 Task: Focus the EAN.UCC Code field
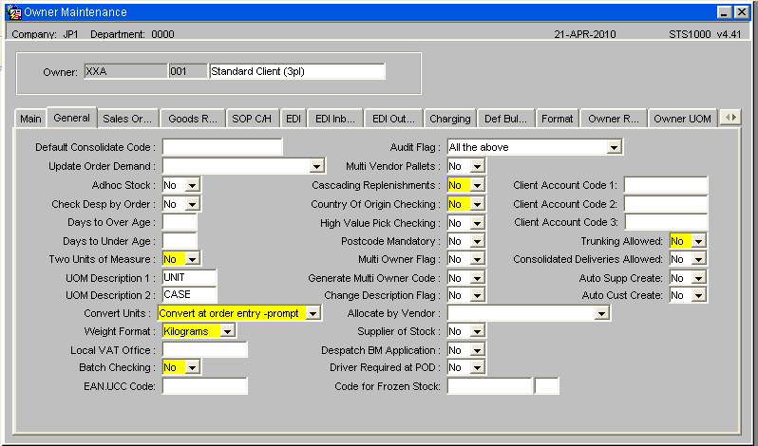(x=205, y=386)
